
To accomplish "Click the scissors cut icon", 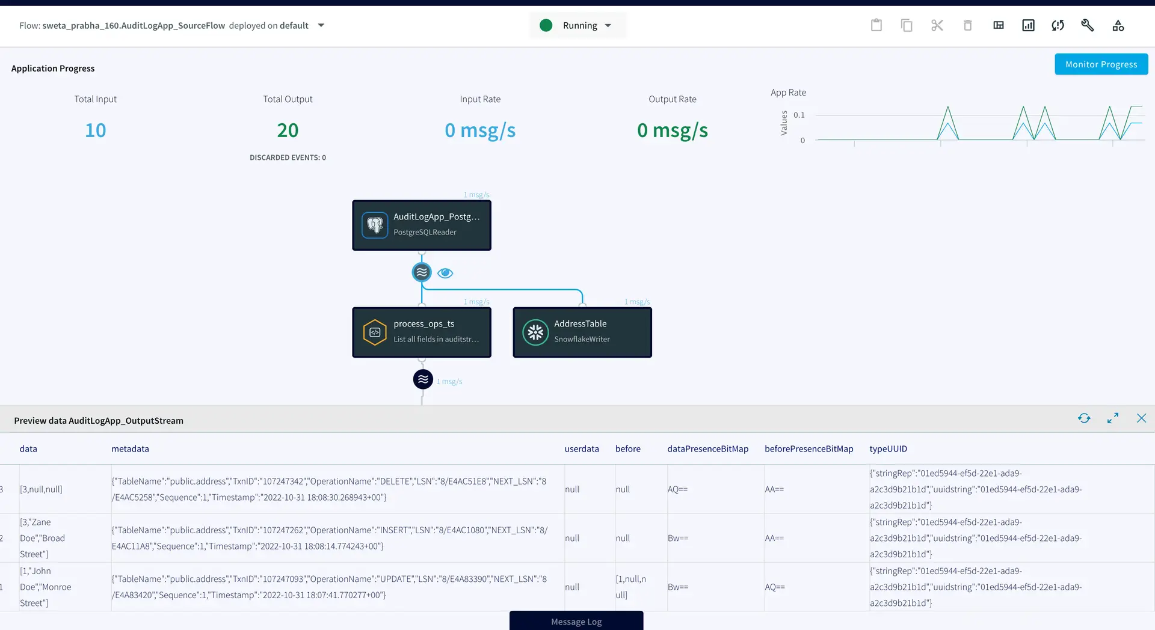I will click(x=937, y=25).
